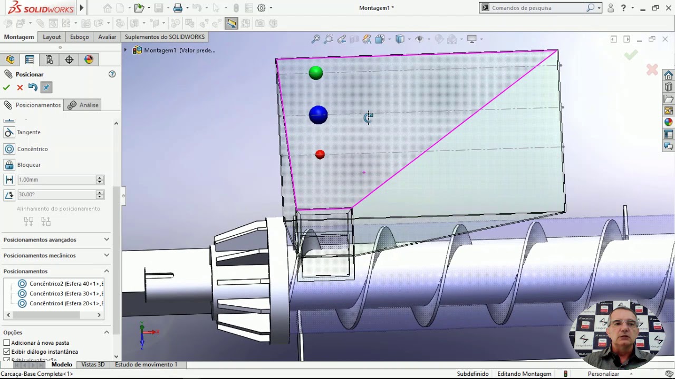The image size is (675, 379).
Task: Click the Open file icon
Action: pyautogui.click(x=138, y=8)
